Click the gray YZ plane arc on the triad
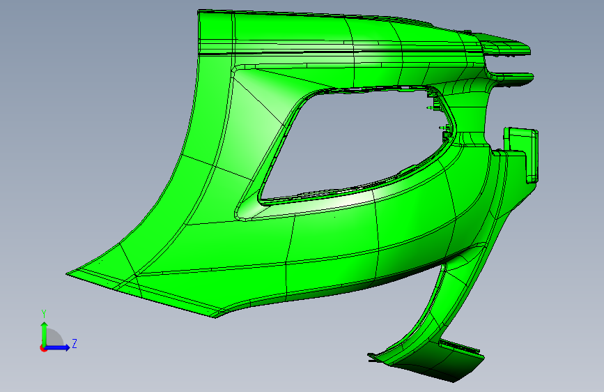 coord(55,337)
